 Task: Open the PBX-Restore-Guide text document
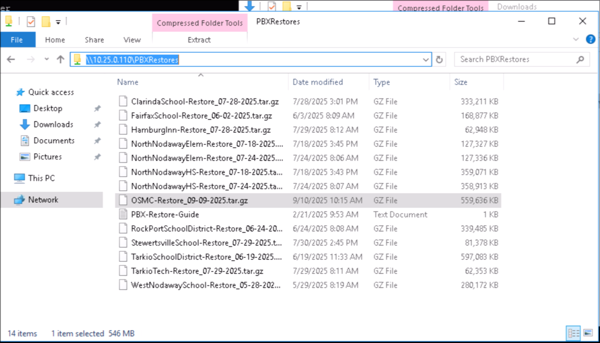(165, 214)
